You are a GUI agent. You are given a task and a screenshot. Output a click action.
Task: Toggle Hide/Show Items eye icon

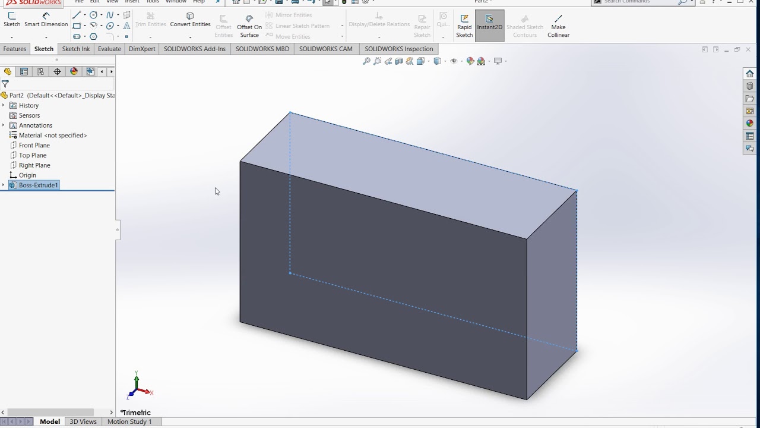tap(454, 61)
